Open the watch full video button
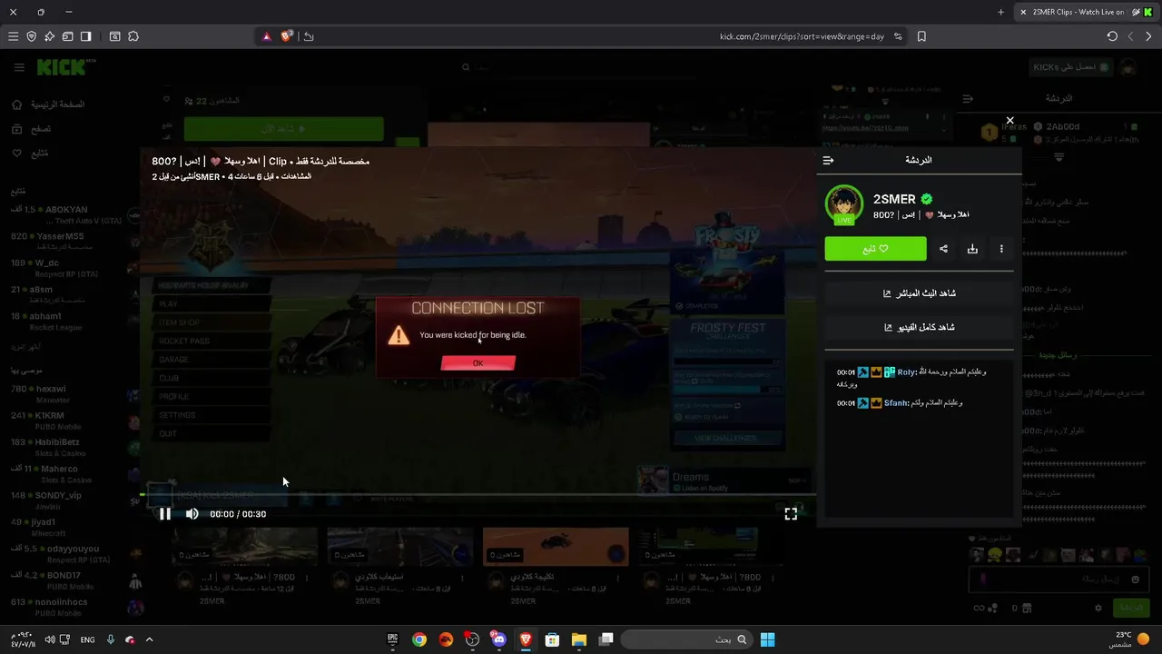This screenshot has height=654, width=1162. 919,327
